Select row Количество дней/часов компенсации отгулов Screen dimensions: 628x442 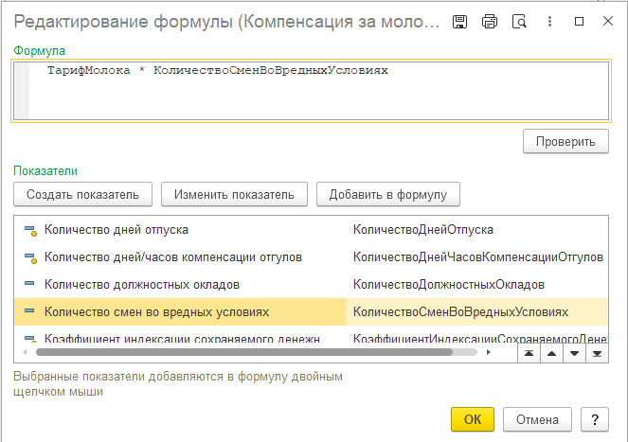pos(311,257)
